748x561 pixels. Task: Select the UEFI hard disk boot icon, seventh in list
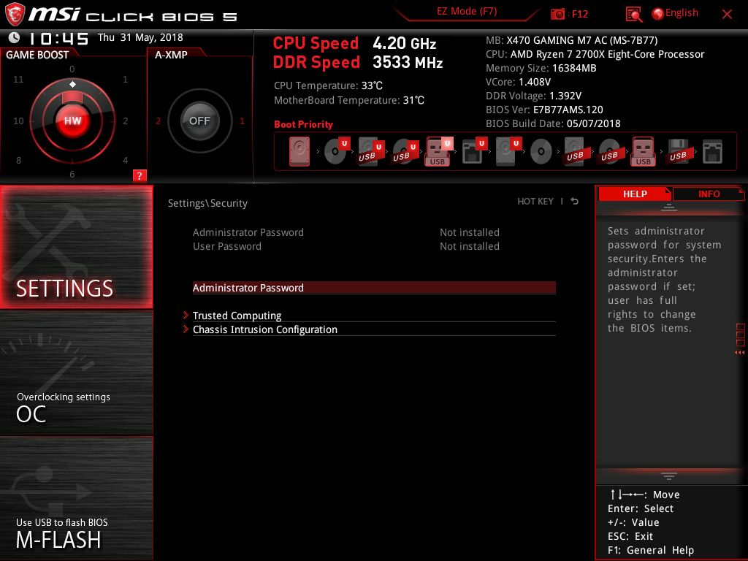click(x=508, y=150)
